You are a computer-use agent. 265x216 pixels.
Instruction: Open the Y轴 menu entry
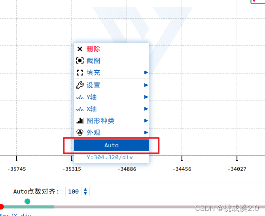pyautogui.click(x=111, y=97)
